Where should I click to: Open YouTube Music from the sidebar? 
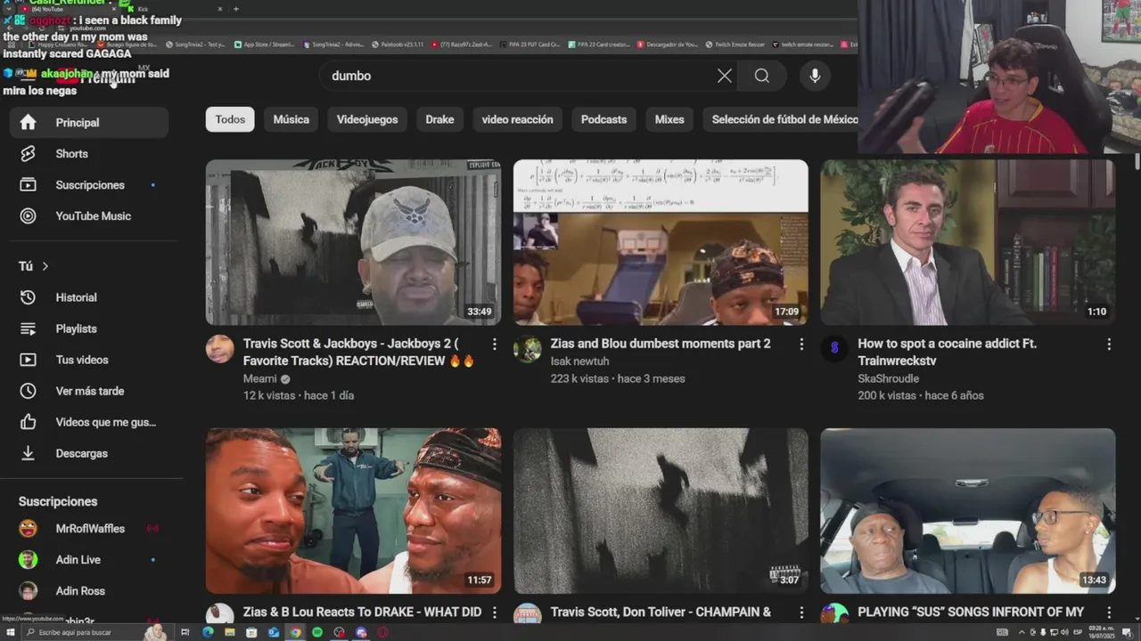(x=88, y=215)
